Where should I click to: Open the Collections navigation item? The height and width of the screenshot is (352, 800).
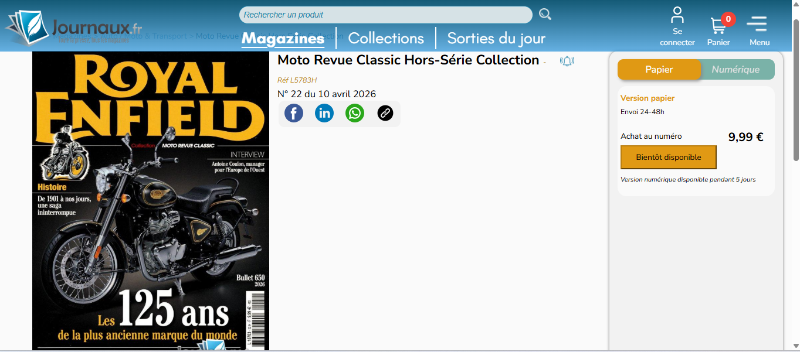(386, 39)
